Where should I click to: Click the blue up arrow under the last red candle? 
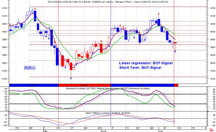pos(175,51)
